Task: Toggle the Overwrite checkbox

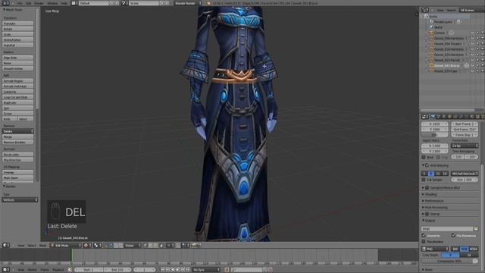Action: 424,236
